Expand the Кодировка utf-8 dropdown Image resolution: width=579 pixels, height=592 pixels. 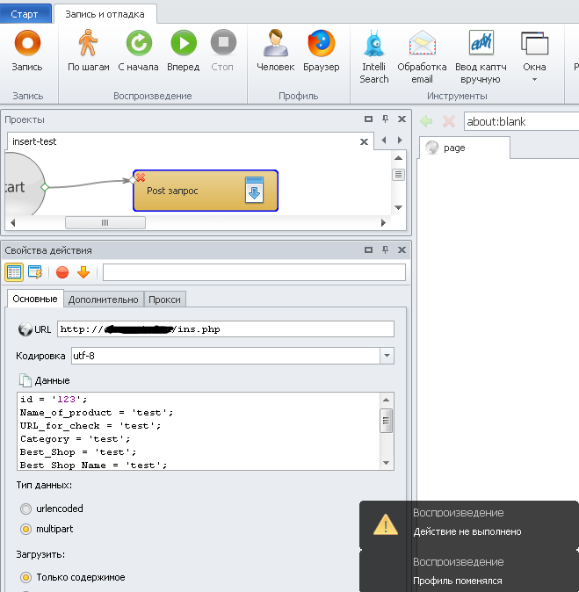[x=387, y=356]
